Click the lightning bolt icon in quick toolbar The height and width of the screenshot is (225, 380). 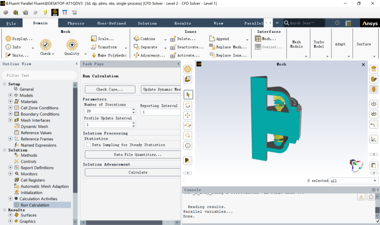coord(45,12)
